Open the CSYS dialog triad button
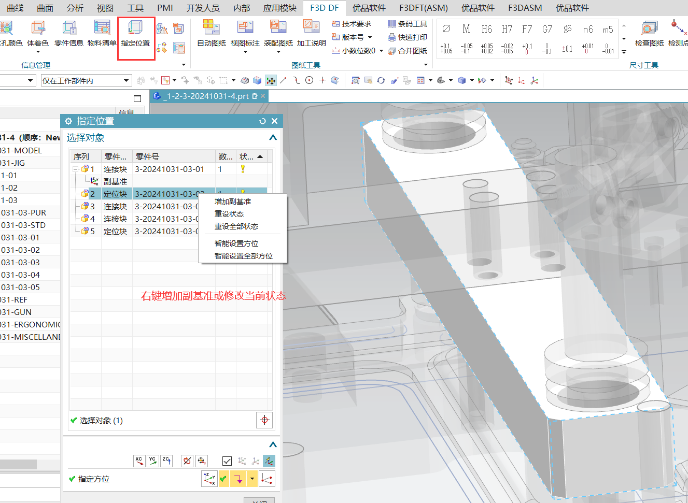This screenshot has width=688, height=503. pos(209,479)
